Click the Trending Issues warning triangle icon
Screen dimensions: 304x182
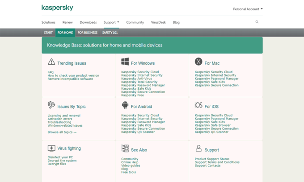tap(51, 62)
